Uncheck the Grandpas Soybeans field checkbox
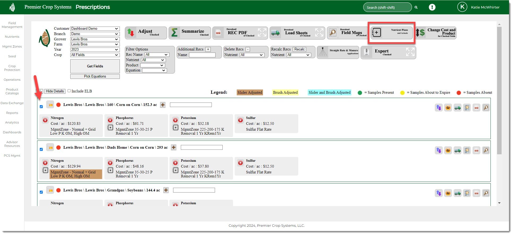The width and height of the screenshot is (513, 235). click(x=41, y=192)
